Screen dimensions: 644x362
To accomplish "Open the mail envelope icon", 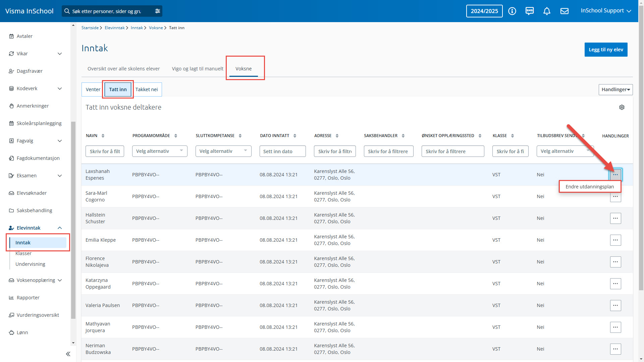I will [x=565, y=11].
